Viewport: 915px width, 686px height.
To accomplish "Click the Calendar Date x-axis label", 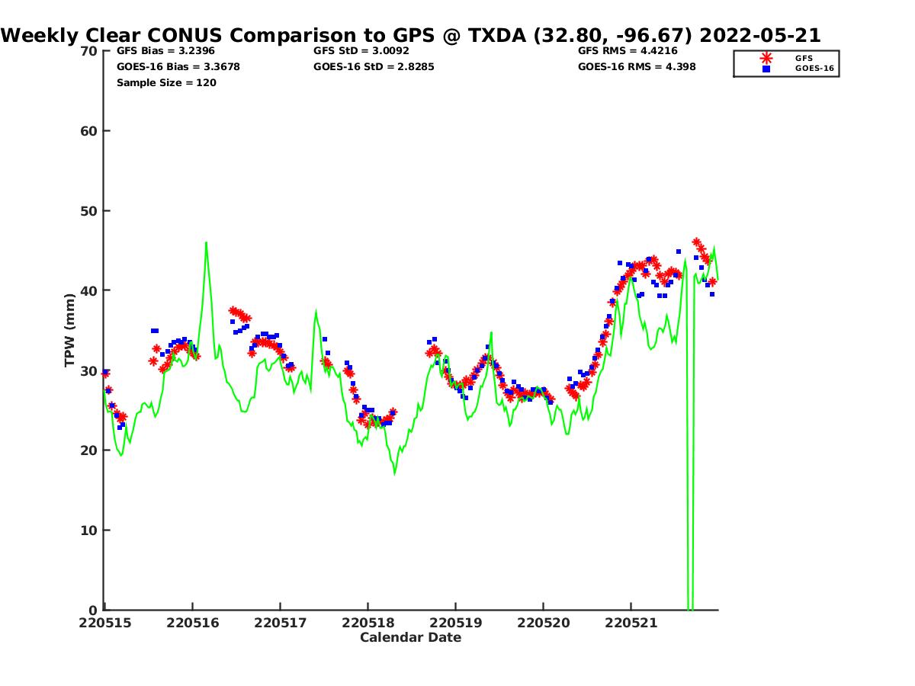I will (410, 637).
